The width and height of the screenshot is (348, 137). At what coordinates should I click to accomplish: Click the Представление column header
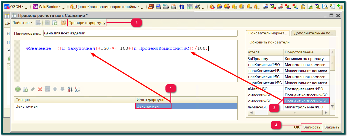[x=306, y=52]
